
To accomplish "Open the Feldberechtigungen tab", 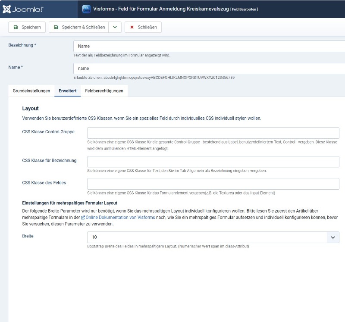I will [104, 91].
